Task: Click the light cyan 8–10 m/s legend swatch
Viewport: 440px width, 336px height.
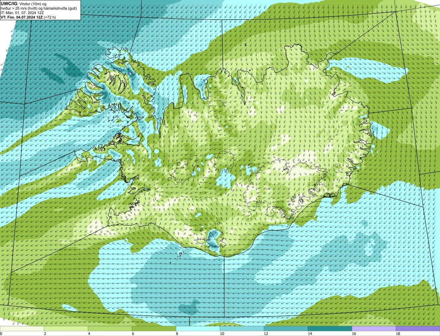Action: 198,329
